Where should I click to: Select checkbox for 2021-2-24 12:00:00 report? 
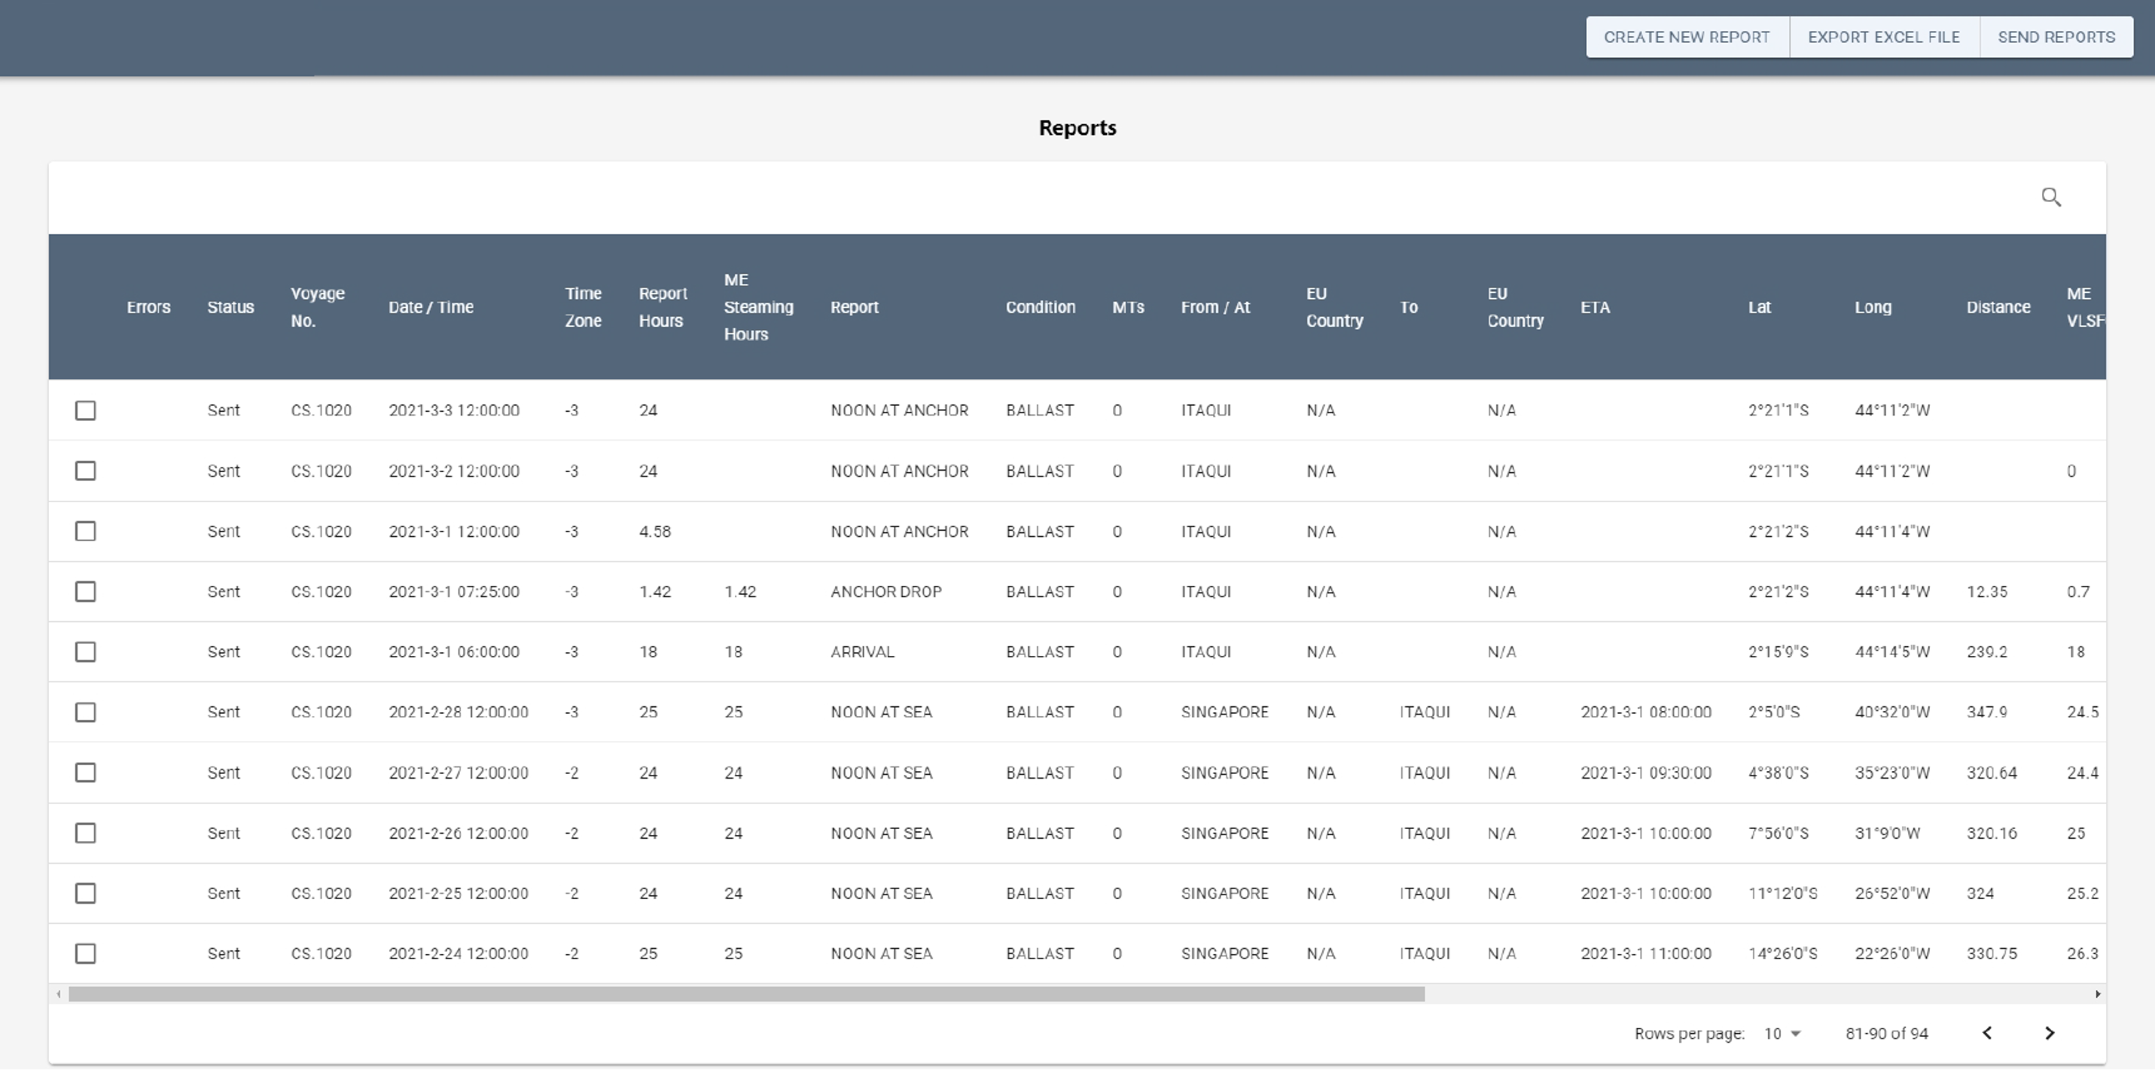click(x=85, y=954)
